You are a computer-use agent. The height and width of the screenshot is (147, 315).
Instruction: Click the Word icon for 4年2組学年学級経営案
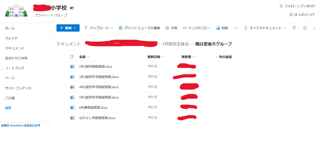pos(72,87)
